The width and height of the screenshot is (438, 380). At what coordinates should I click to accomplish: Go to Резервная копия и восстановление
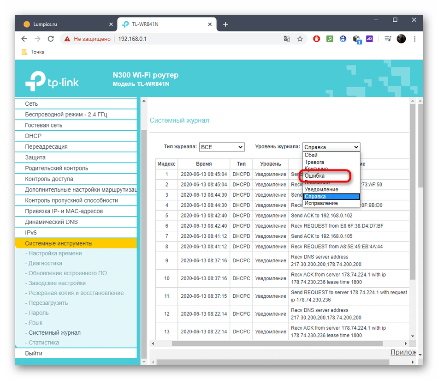click(74, 293)
